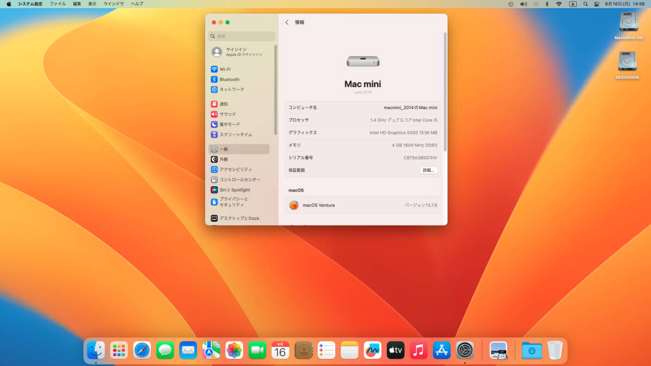Launch Reminders from the Dock
The width and height of the screenshot is (651, 366).
click(x=327, y=350)
